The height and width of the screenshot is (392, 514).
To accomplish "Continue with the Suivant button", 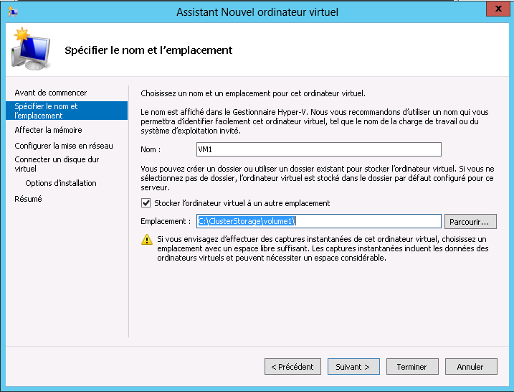I will (353, 366).
